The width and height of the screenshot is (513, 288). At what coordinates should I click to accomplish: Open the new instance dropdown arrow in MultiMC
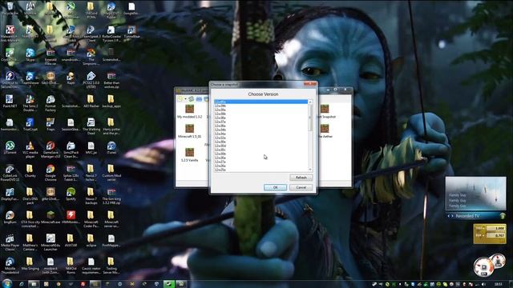pyautogui.click(x=185, y=99)
